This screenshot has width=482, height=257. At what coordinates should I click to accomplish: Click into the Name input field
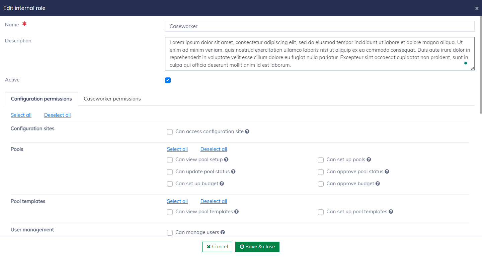(320, 26)
